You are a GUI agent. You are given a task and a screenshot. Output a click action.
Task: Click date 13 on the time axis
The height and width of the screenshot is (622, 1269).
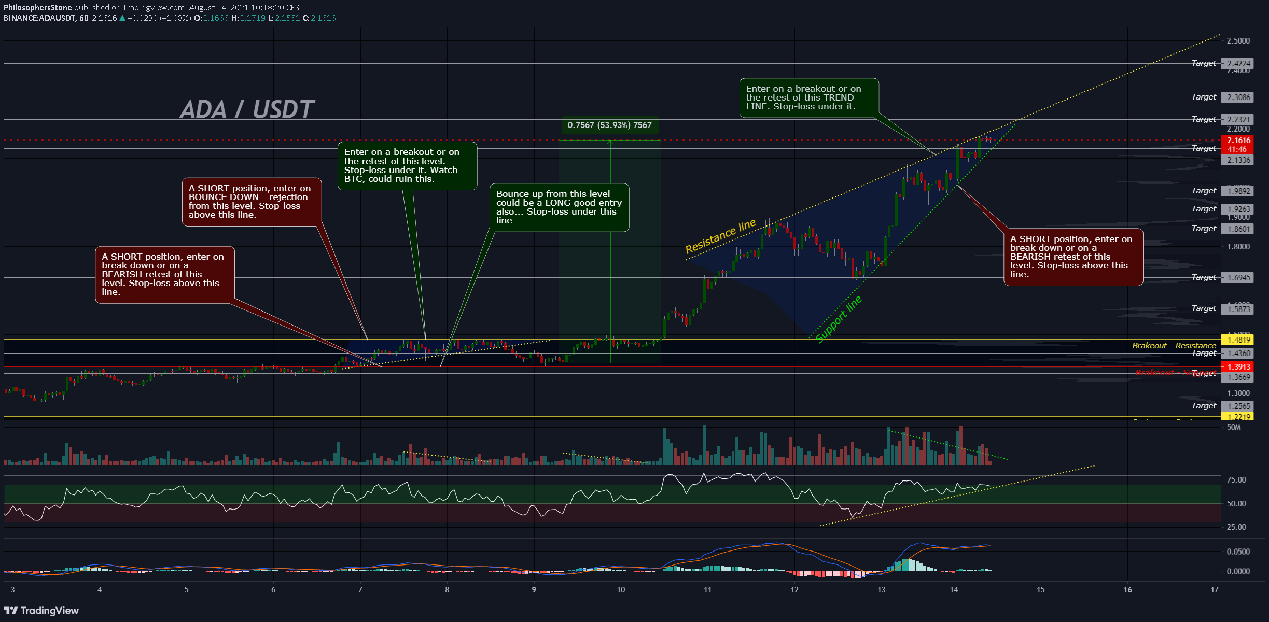pos(882,590)
